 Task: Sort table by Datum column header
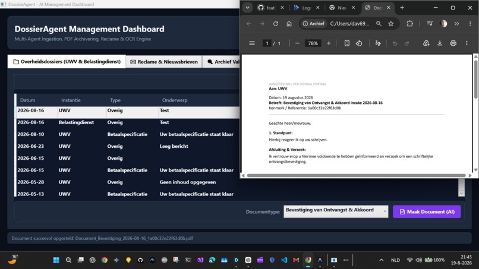(x=27, y=100)
